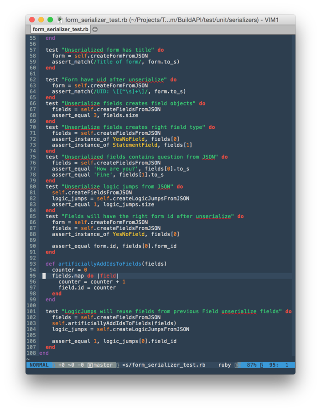This screenshot has width=321, height=411.
Task: Click line number 57 in gutter
Action: 33,50
